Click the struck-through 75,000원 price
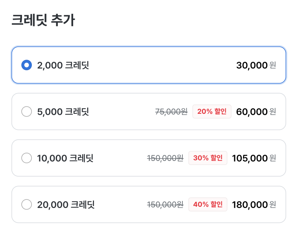 (x=171, y=112)
